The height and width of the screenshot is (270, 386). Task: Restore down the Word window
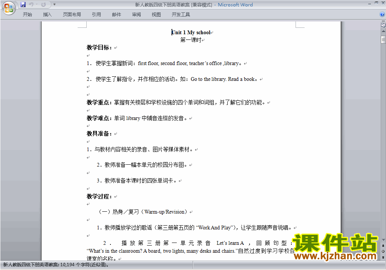click(x=377, y=3)
